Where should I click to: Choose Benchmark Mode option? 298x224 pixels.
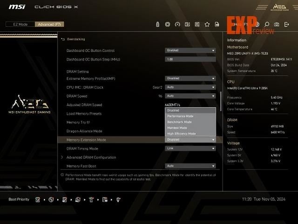coord(179,122)
